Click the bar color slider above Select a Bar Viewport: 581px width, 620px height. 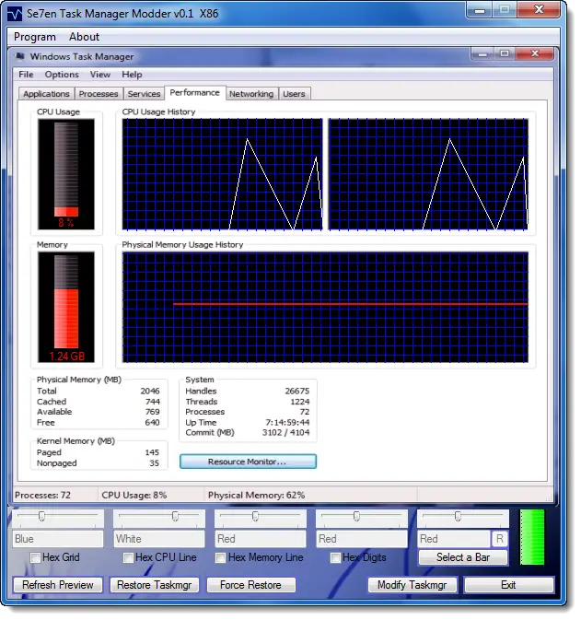(x=463, y=519)
